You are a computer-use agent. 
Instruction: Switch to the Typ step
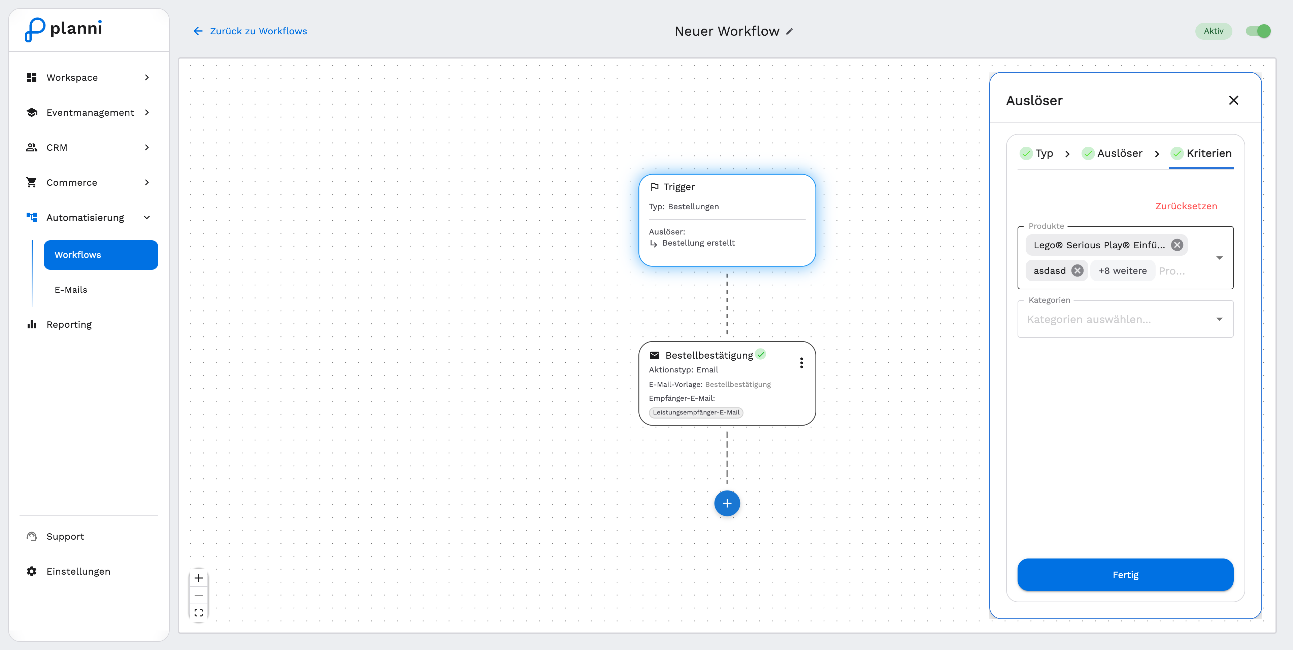pos(1036,153)
